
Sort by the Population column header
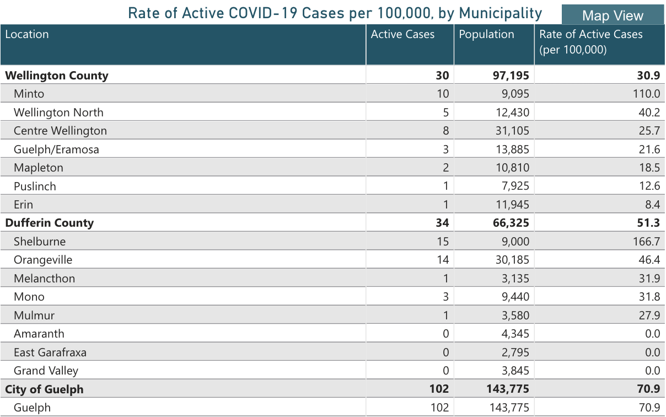(x=486, y=34)
